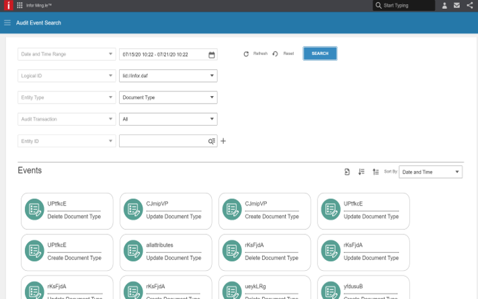Click the user profile icon
Image resolution: width=478 pixels, height=299 pixels.
coord(444,5)
